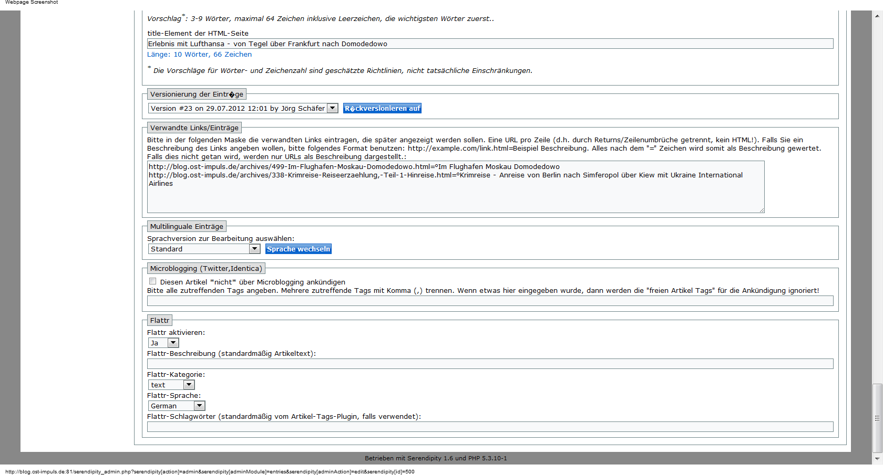This screenshot has width=883, height=475.
Task: Click the HTML title-Element input field
Action: coord(490,44)
